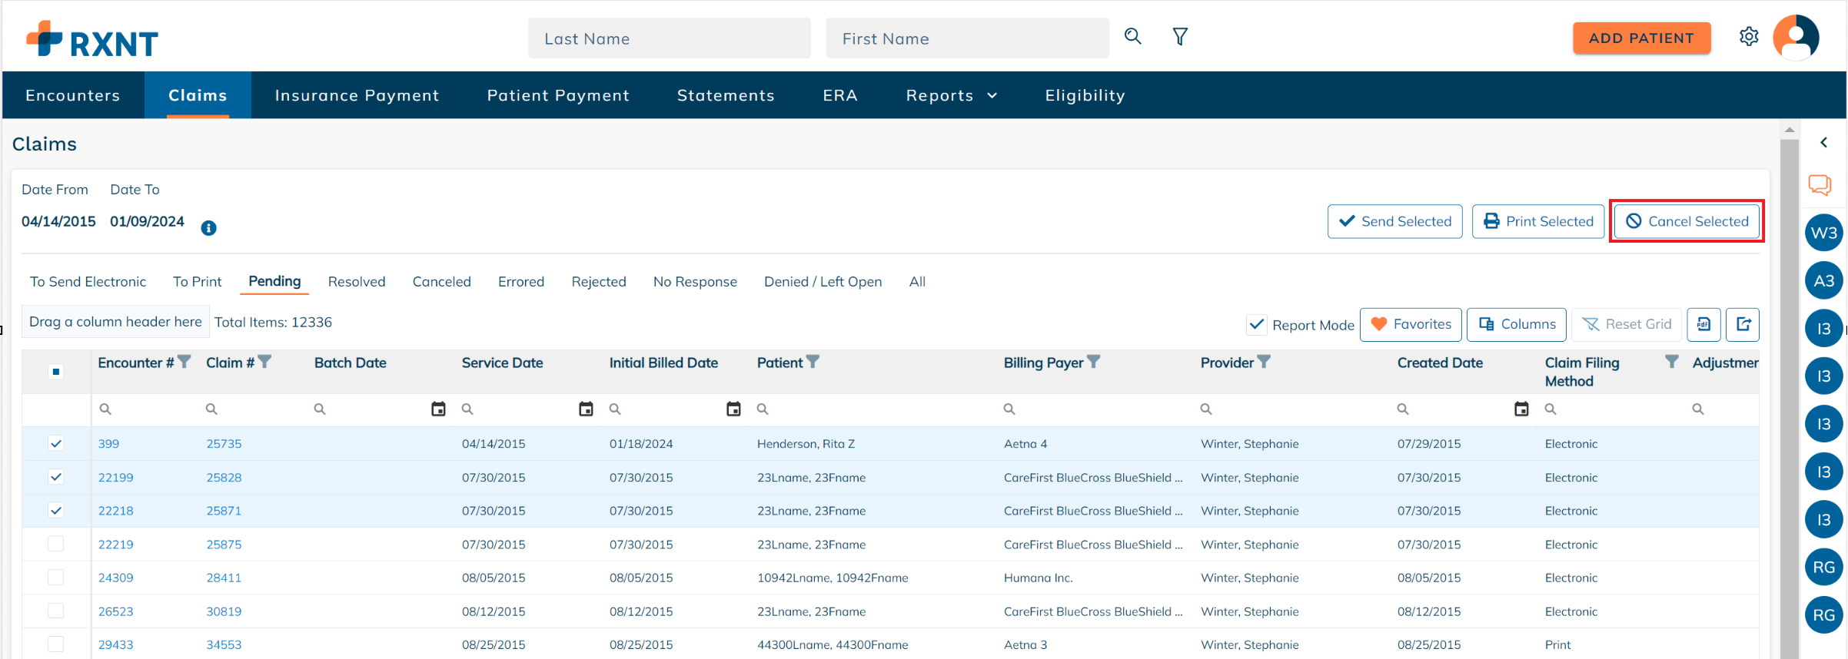Uncheck the row for encounter 399

pyautogui.click(x=56, y=443)
